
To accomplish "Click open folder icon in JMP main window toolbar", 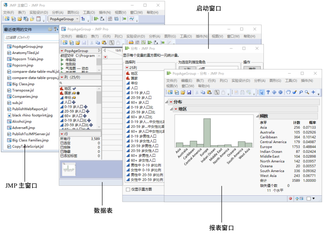I will coord(20,19).
